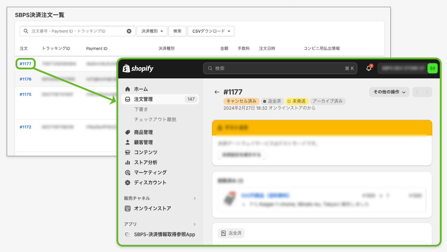Image resolution: width=447 pixels, height=252 pixels.
Task: Click the blurred product thumbnail image
Action: point(230,198)
